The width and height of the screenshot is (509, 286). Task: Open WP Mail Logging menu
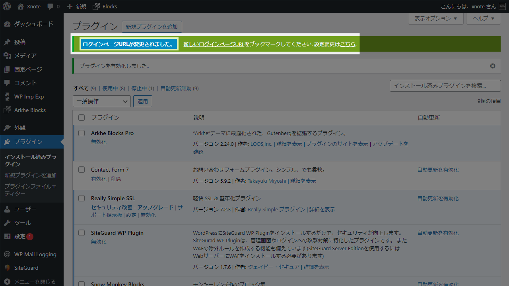point(32,254)
